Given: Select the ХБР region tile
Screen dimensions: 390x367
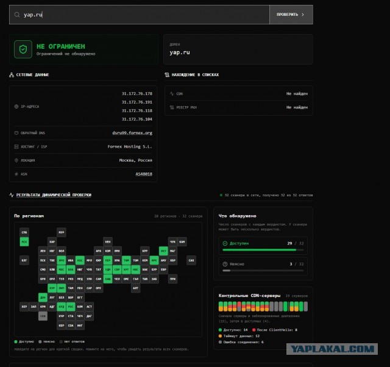Looking at the screenshot, I should (x=172, y=260).
